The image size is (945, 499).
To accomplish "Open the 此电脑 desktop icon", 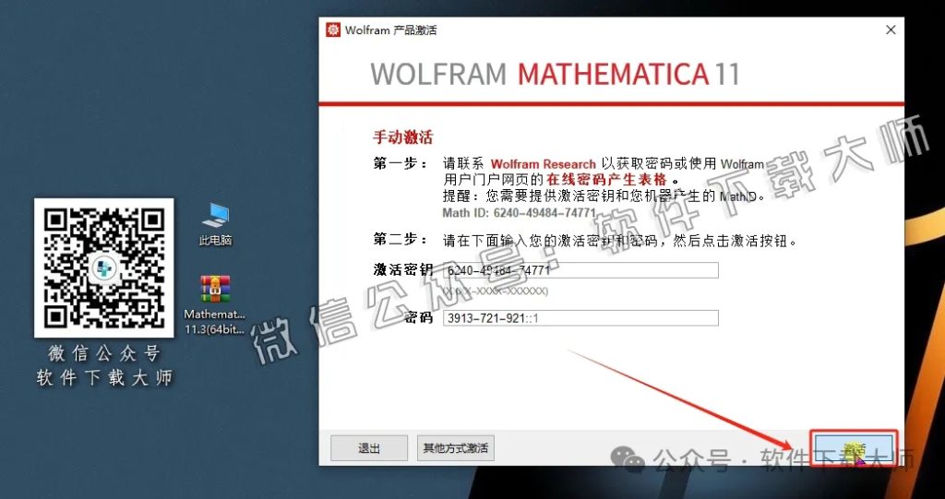I will [215, 224].
